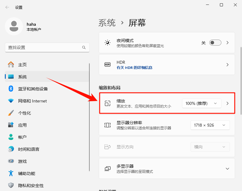Image resolution: width=242 pixels, height=191 pixels.
Task: Click 更改文本、应用和其他项目的大小 description
Action: (144, 106)
